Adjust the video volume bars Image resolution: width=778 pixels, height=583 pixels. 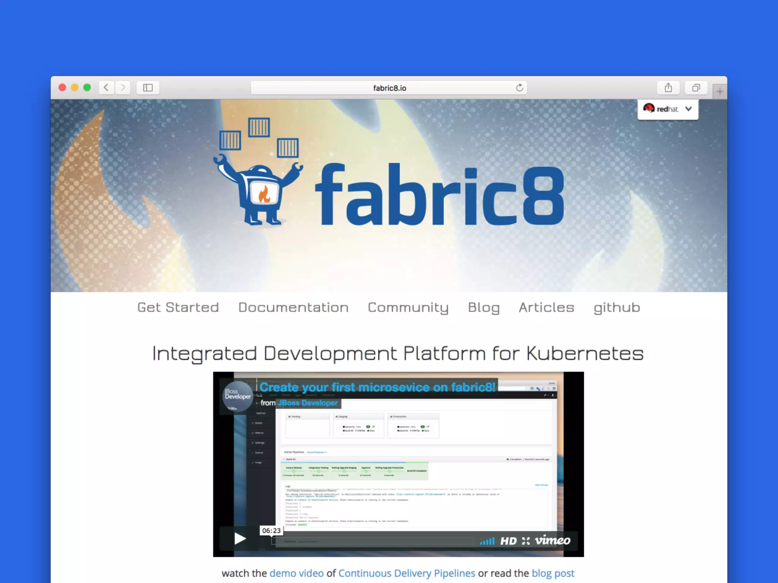click(487, 541)
